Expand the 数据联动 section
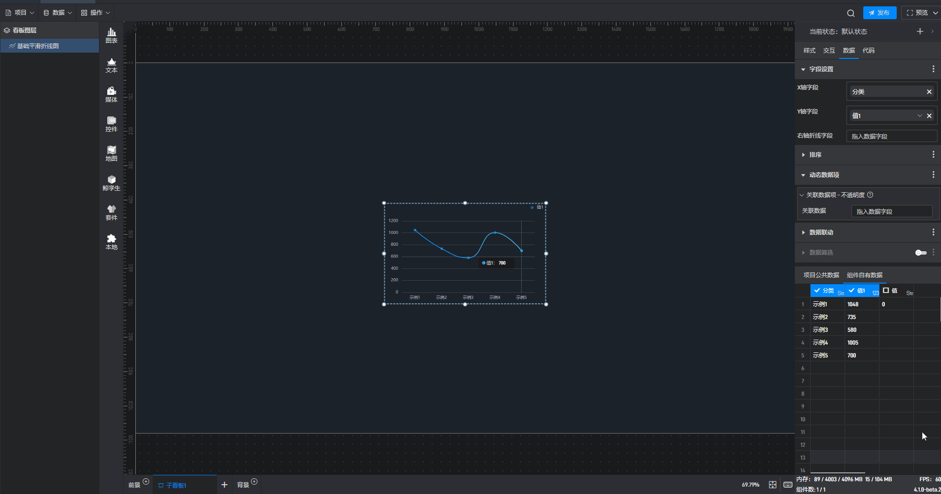Screen dimensions: 941x494 (803, 232)
